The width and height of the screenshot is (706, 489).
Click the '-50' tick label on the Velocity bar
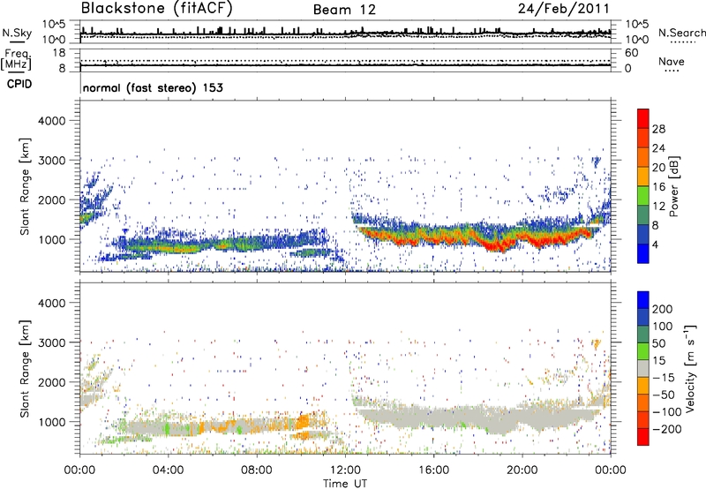(x=665, y=395)
